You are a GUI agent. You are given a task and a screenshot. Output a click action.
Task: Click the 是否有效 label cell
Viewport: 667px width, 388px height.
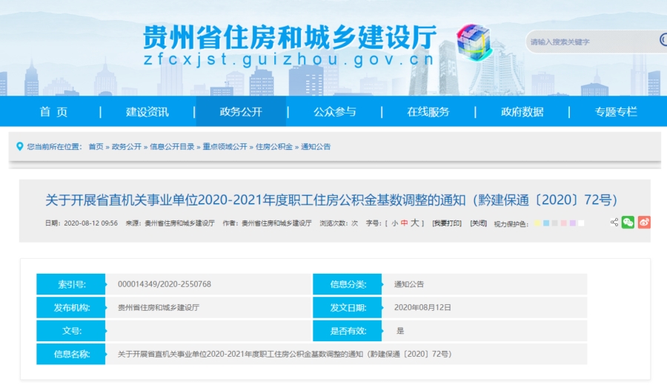[x=347, y=330]
